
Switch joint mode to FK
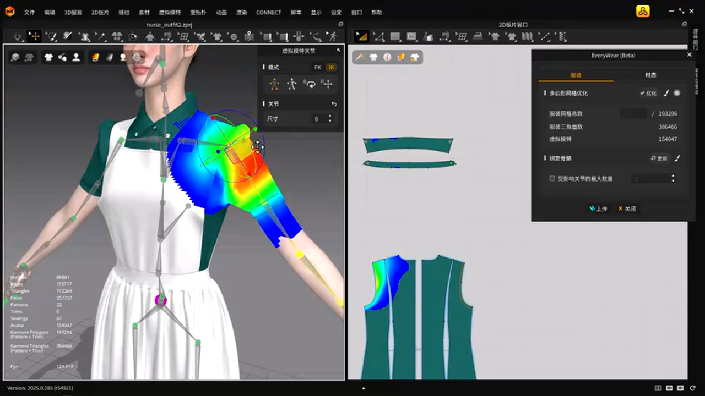pyautogui.click(x=318, y=67)
